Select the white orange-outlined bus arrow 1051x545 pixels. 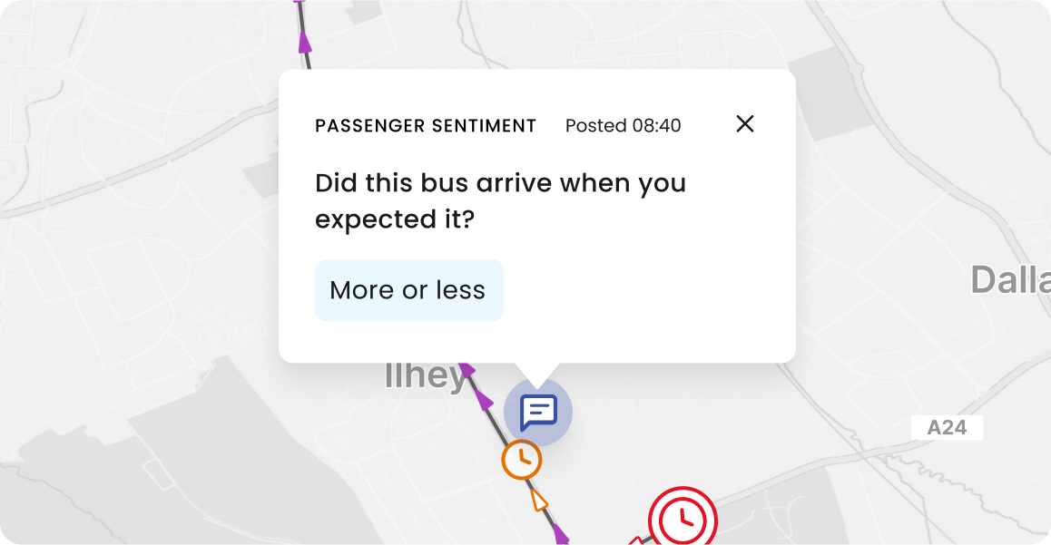[539, 501]
